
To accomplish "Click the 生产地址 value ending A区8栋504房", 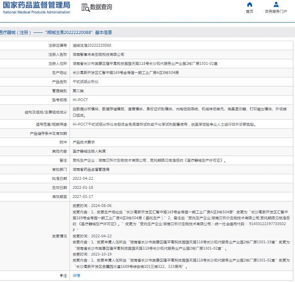I will [x=126, y=73].
